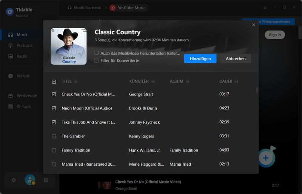Sort list by KÜNSTLER column icon
The image size is (302, 194).
pyautogui.click(x=153, y=82)
